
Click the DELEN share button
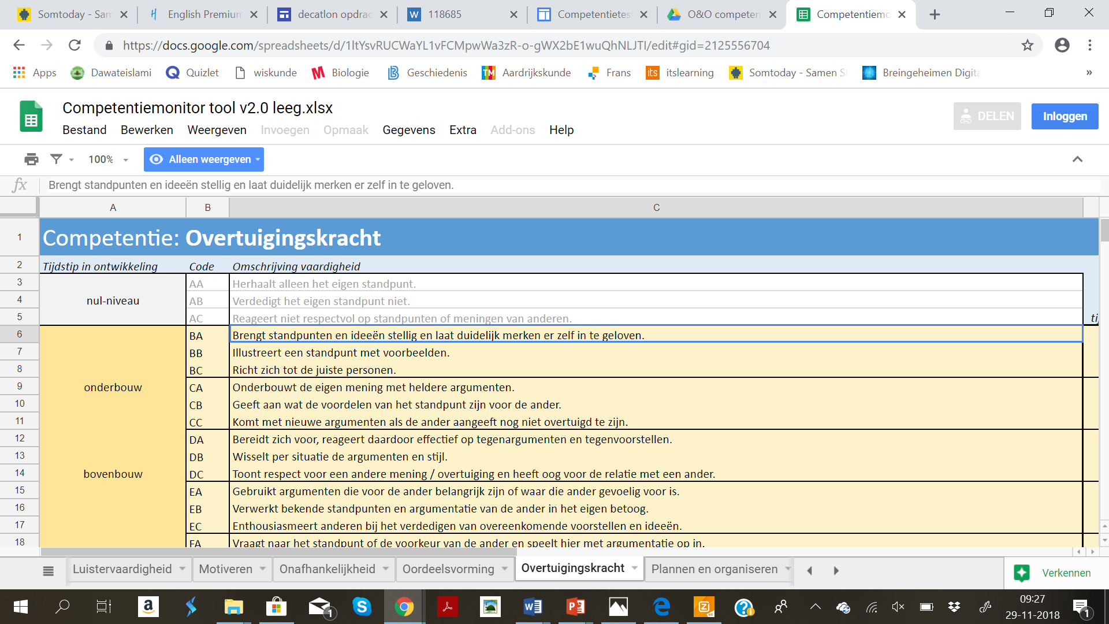point(987,116)
